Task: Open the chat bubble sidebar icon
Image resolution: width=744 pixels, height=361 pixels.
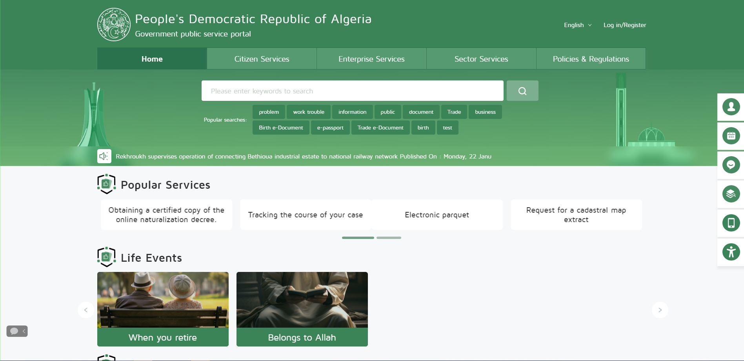Action: point(731,165)
